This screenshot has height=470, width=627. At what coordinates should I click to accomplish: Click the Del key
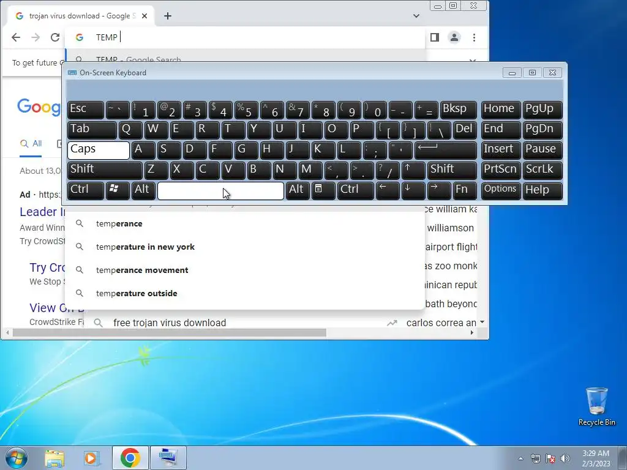pyautogui.click(x=465, y=130)
